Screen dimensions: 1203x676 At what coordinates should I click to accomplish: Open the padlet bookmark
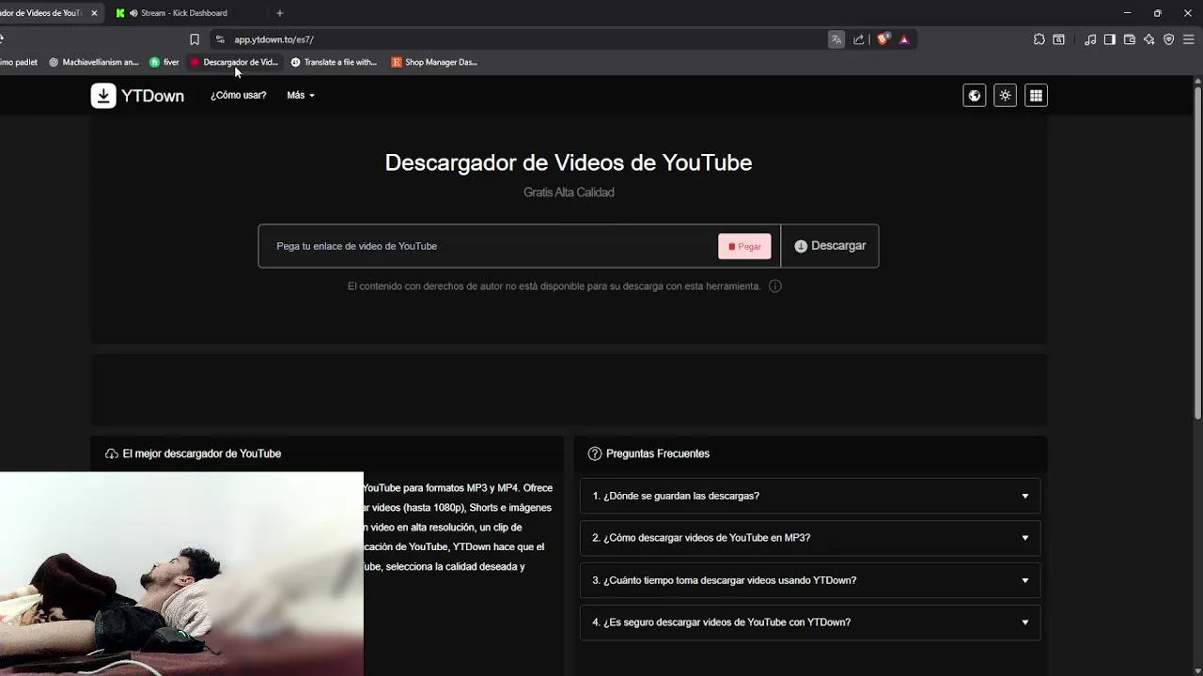pyautogui.click(x=19, y=62)
